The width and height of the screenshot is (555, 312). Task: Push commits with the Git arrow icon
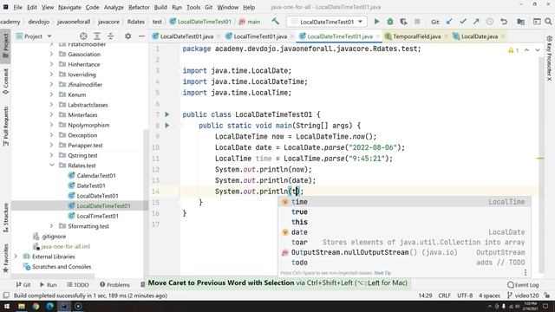pyautogui.click(x=476, y=22)
